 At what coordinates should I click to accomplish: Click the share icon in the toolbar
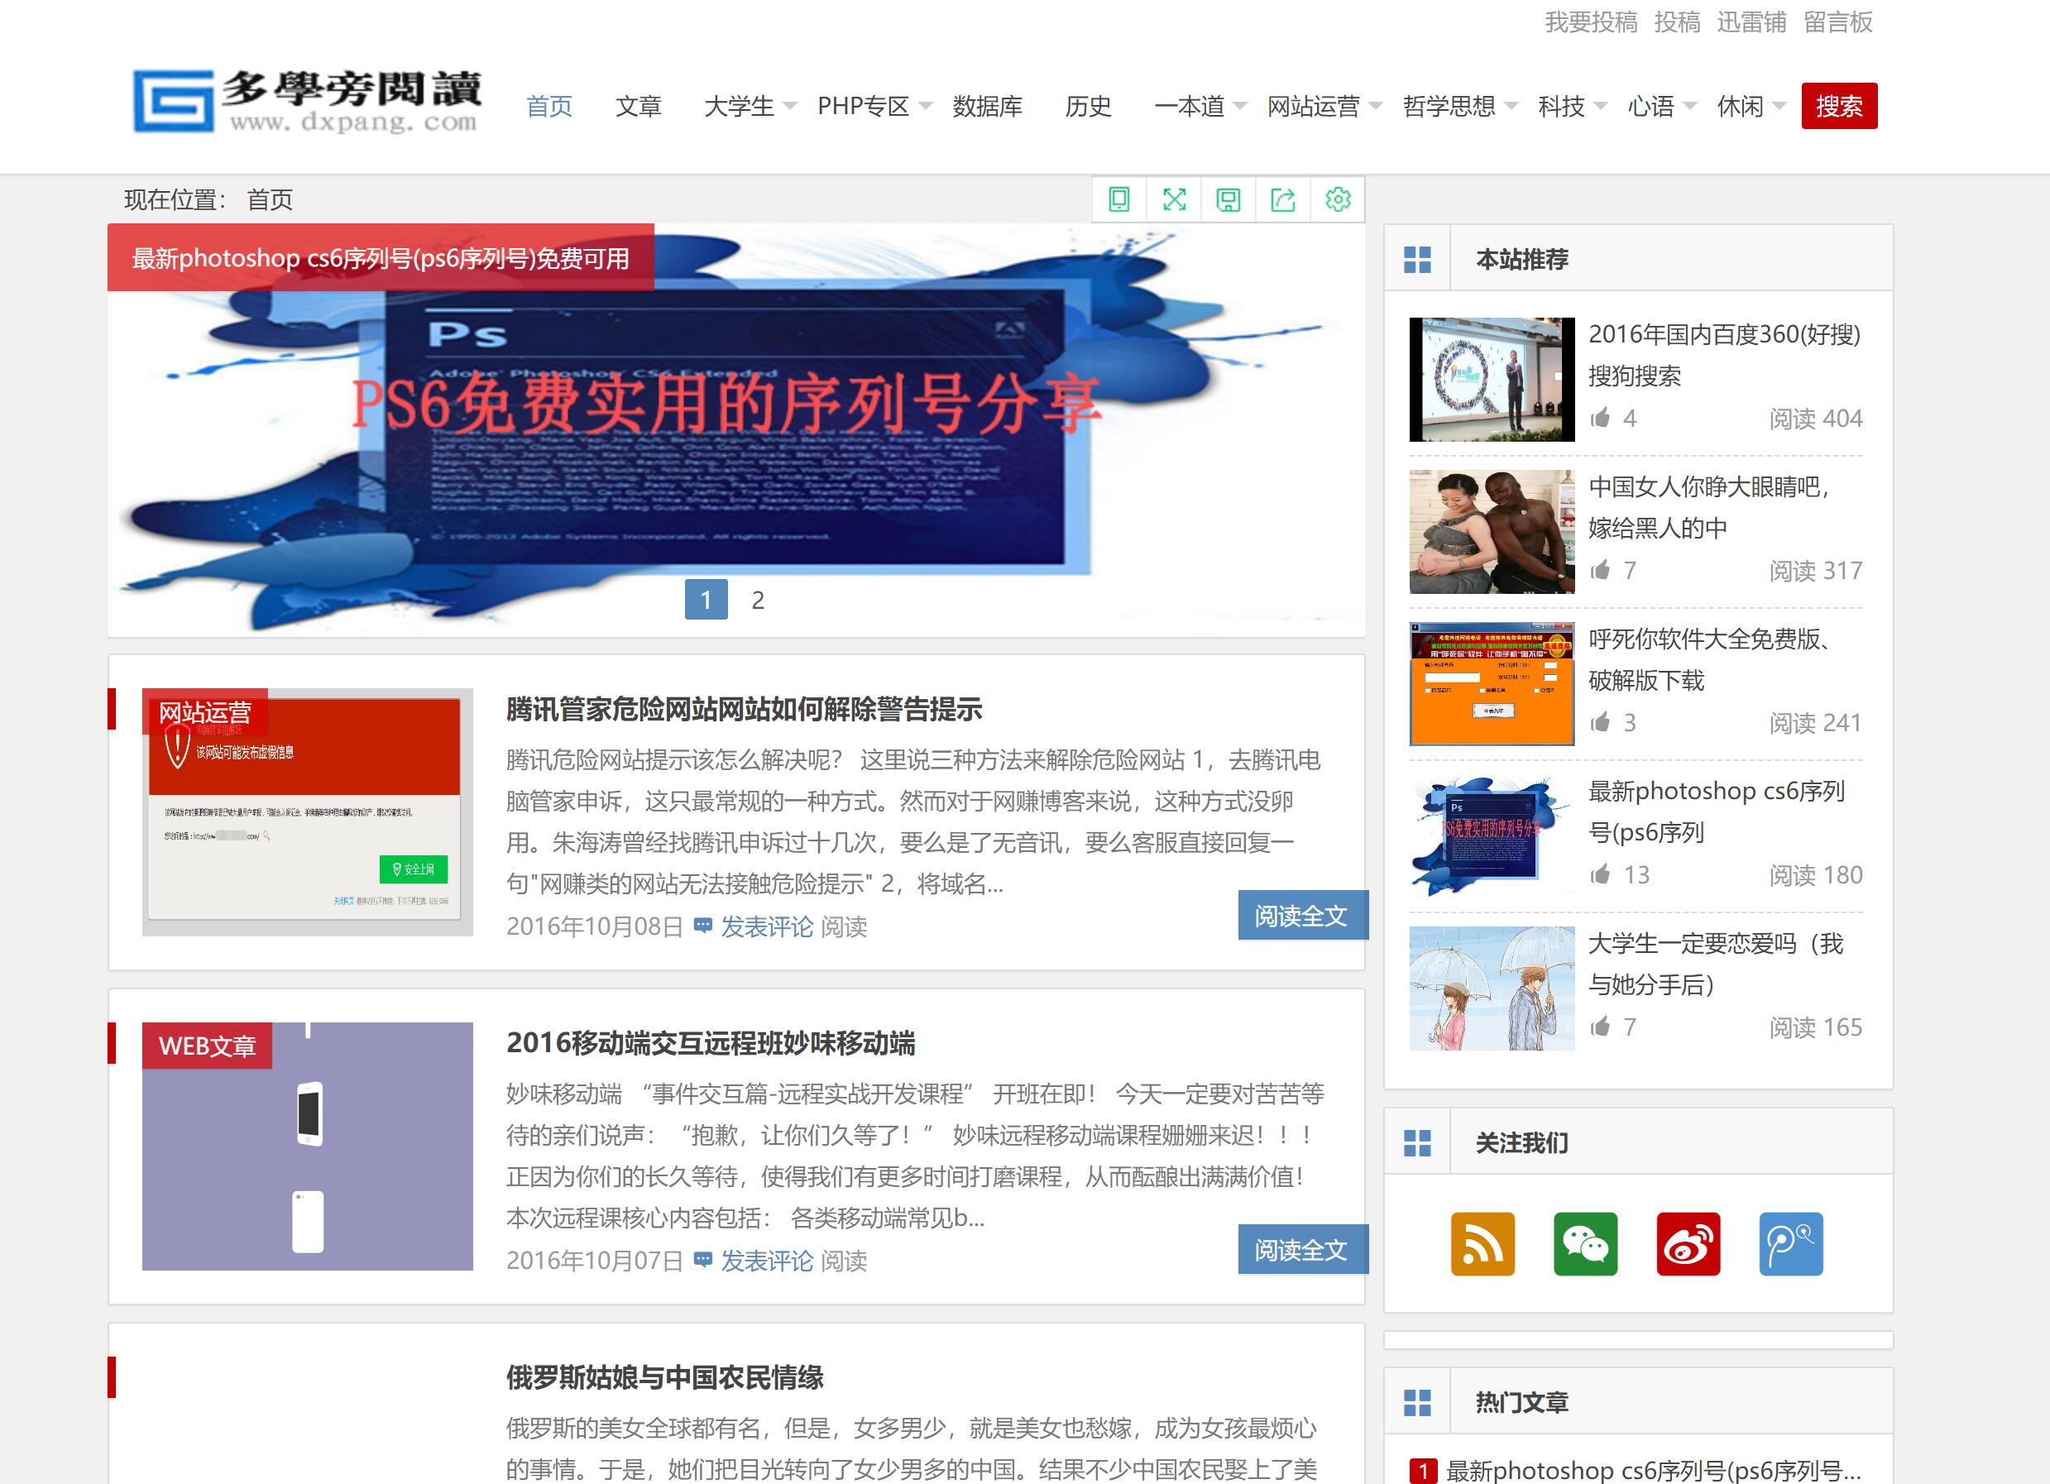pyautogui.click(x=1282, y=199)
